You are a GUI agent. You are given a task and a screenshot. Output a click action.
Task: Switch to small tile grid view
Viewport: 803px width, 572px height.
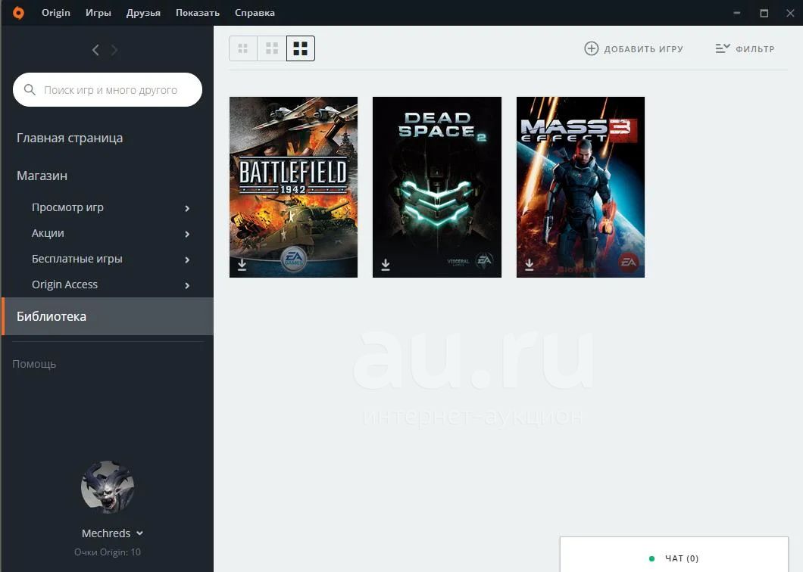pos(242,48)
